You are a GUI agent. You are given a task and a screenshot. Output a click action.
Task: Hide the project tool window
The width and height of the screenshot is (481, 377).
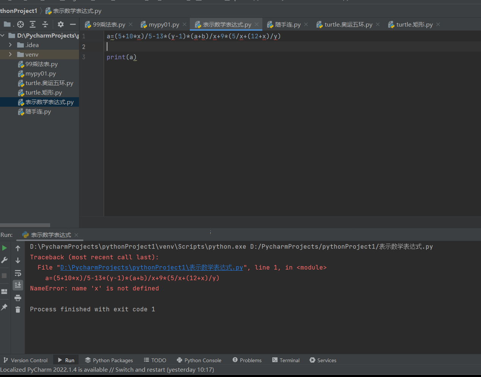(73, 24)
